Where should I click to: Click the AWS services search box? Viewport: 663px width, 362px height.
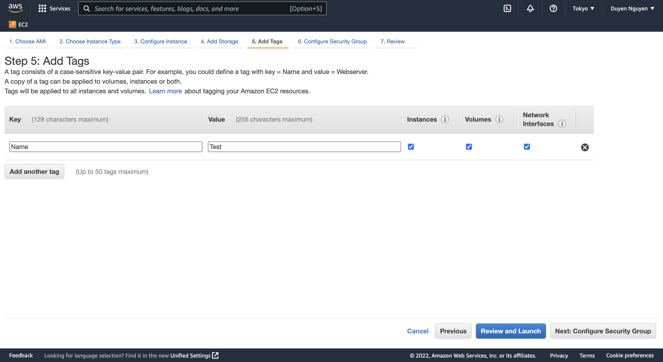click(x=202, y=8)
